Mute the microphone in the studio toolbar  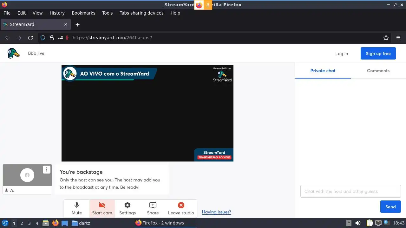(x=77, y=209)
